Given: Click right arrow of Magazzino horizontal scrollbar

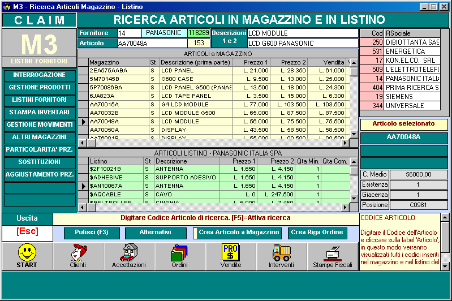Looking at the screenshot, I should 345,143.
